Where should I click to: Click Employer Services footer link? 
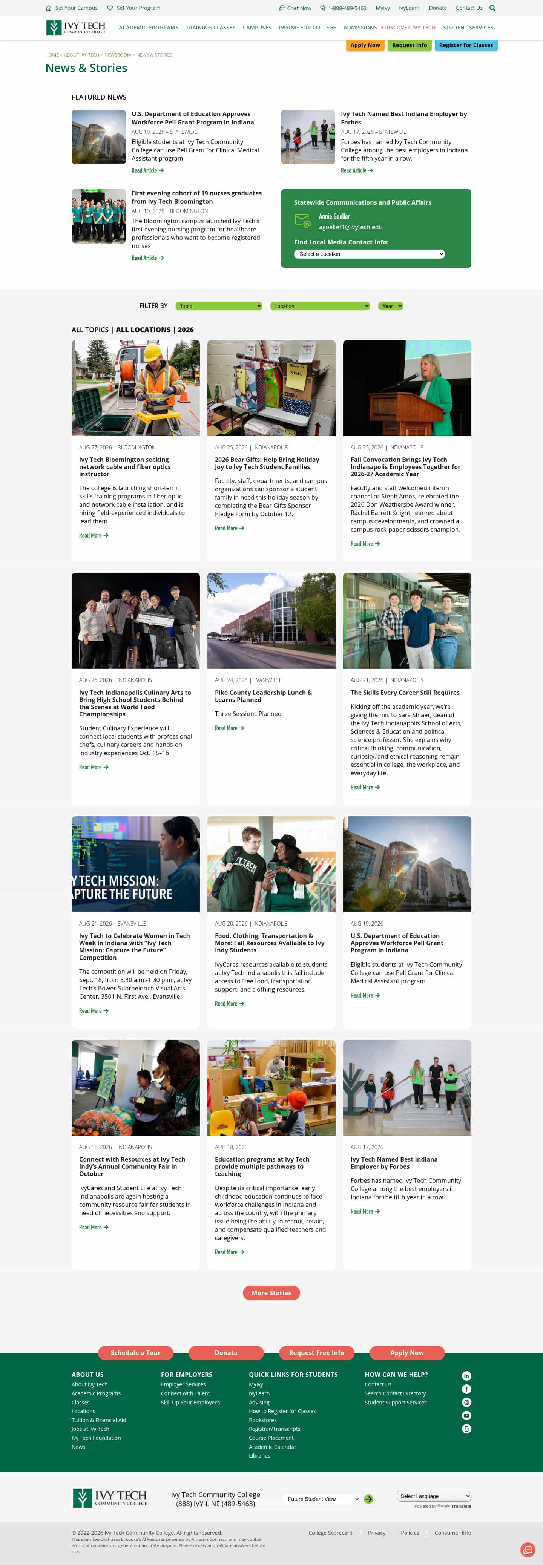(183, 1384)
